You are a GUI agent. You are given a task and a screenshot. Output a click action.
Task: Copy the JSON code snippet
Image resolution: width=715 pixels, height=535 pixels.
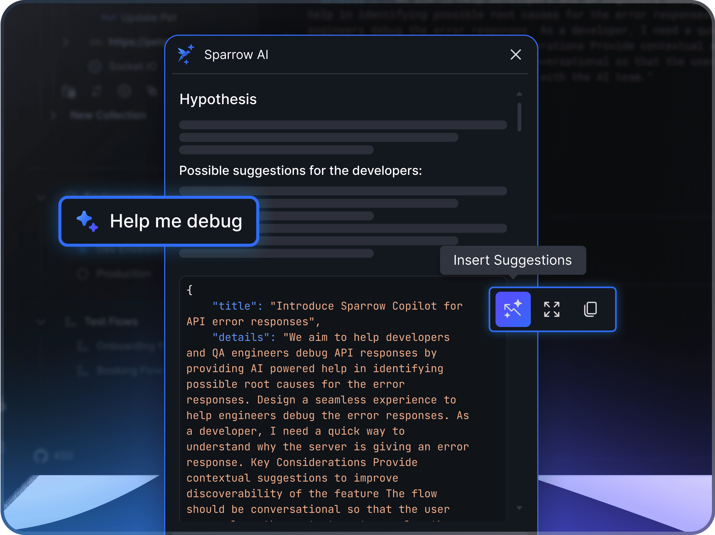click(x=590, y=309)
